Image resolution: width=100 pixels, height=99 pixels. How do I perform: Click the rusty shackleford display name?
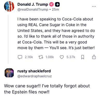34,71
